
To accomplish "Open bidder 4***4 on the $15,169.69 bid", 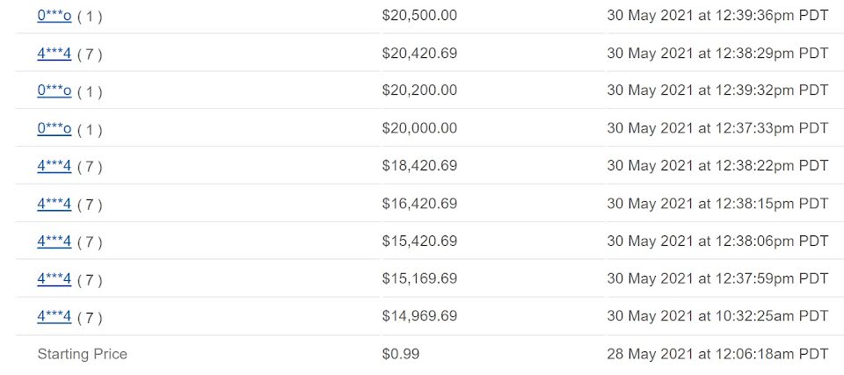I will (x=54, y=279).
